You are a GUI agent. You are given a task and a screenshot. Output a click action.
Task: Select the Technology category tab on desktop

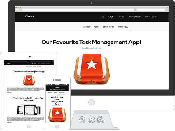(x=123, y=27)
